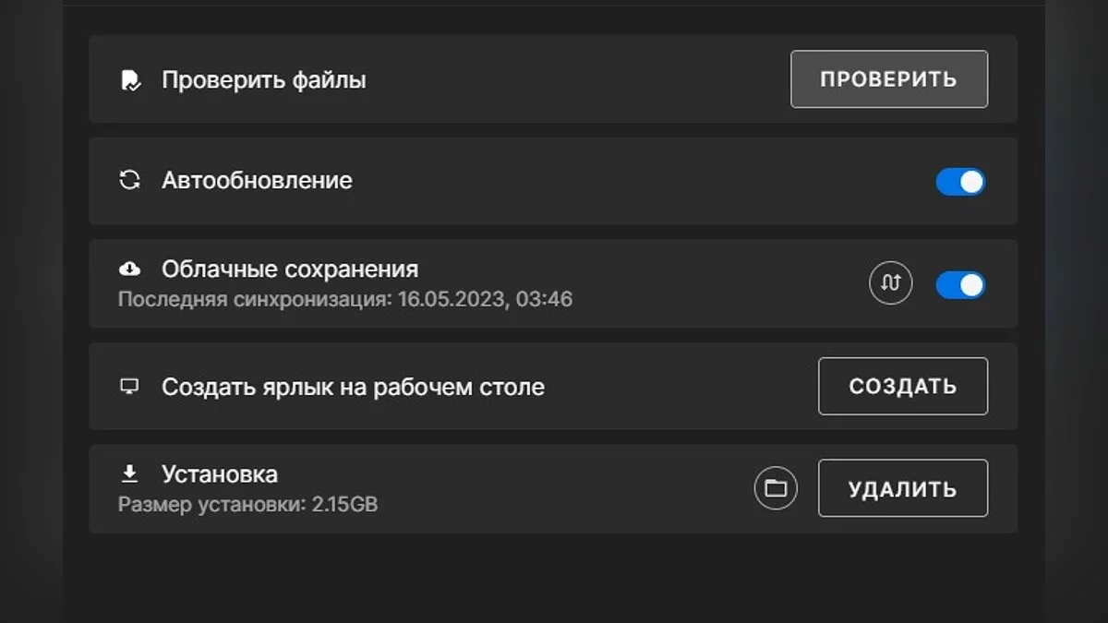Click the Облачные сохранения heading

290,269
